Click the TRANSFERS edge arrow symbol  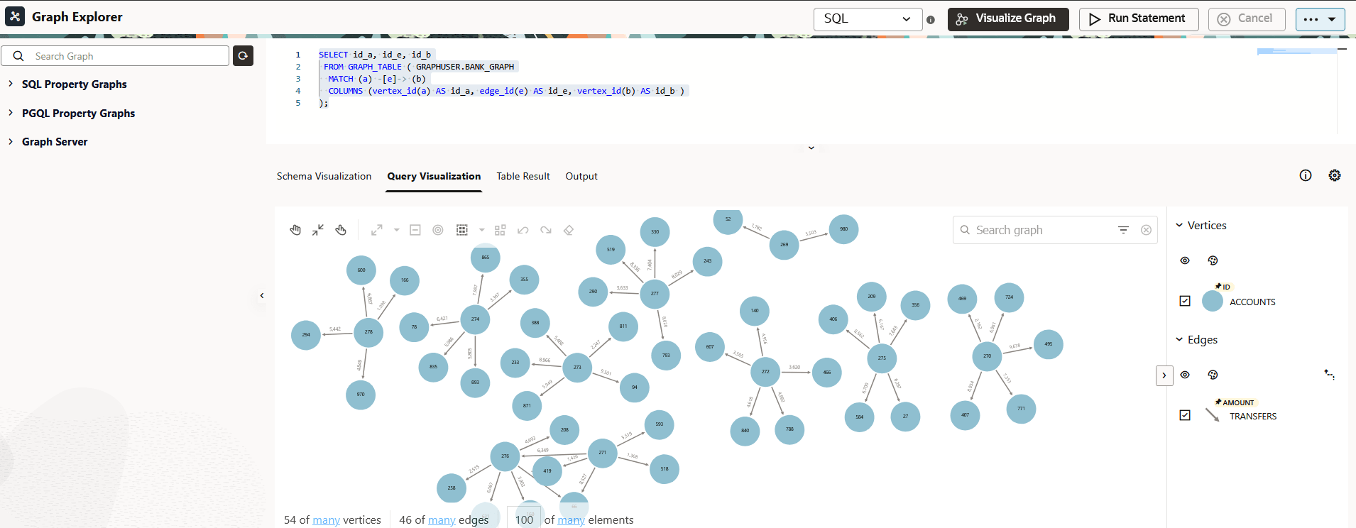pyautogui.click(x=1213, y=414)
